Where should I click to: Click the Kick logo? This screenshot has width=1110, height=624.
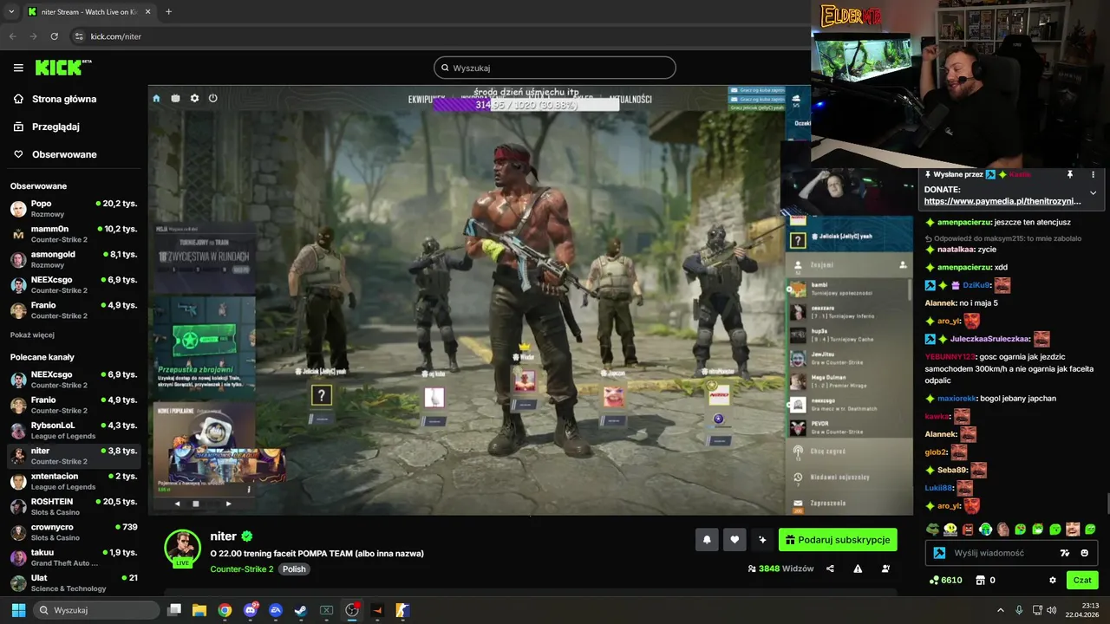tap(62, 68)
